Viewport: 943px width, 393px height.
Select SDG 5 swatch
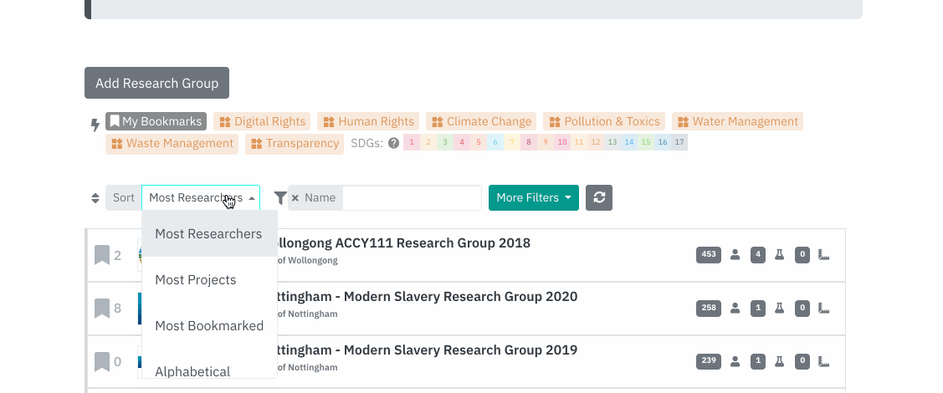pos(479,142)
